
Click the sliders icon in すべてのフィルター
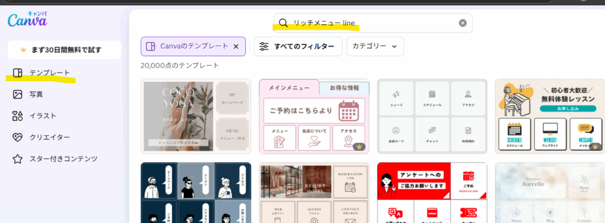pyautogui.click(x=264, y=46)
